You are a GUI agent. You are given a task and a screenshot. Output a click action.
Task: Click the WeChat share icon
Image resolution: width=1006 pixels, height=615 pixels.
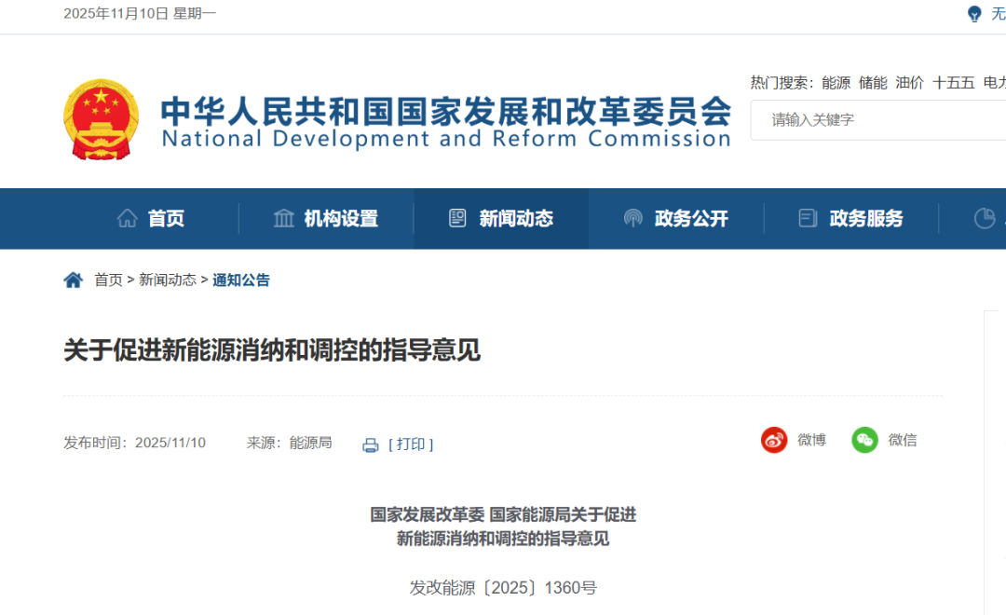click(864, 440)
